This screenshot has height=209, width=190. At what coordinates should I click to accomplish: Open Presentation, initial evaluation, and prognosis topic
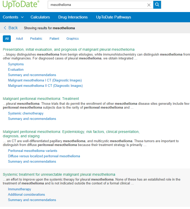coord(69,49)
